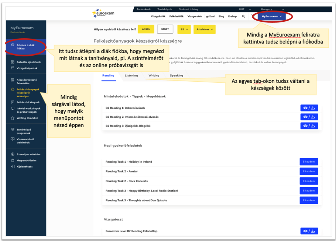
Task: Click Tanárképzés in the top bar
Action: (165, 9)
